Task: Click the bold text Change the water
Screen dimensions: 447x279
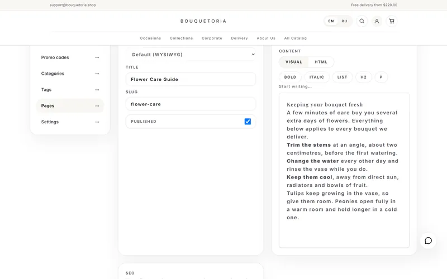Action: [313, 161]
